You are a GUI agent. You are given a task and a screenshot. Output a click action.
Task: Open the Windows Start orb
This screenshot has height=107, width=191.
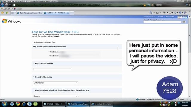pos(4,104)
